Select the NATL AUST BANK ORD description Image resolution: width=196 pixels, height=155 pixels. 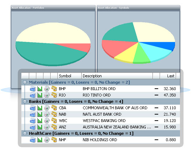click(x=102, y=114)
